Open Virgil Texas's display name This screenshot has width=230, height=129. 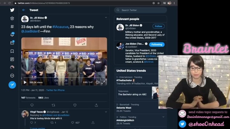[x=36, y=112]
